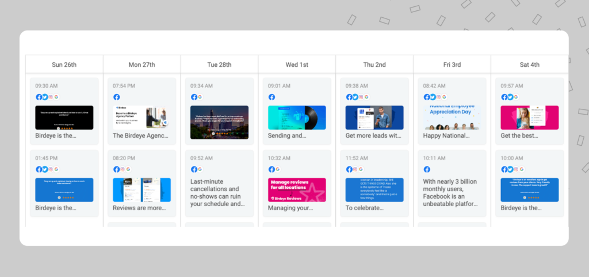
Task: Open blue review thumbnail in Sun 01:45 PM post
Action: coord(64,190)
